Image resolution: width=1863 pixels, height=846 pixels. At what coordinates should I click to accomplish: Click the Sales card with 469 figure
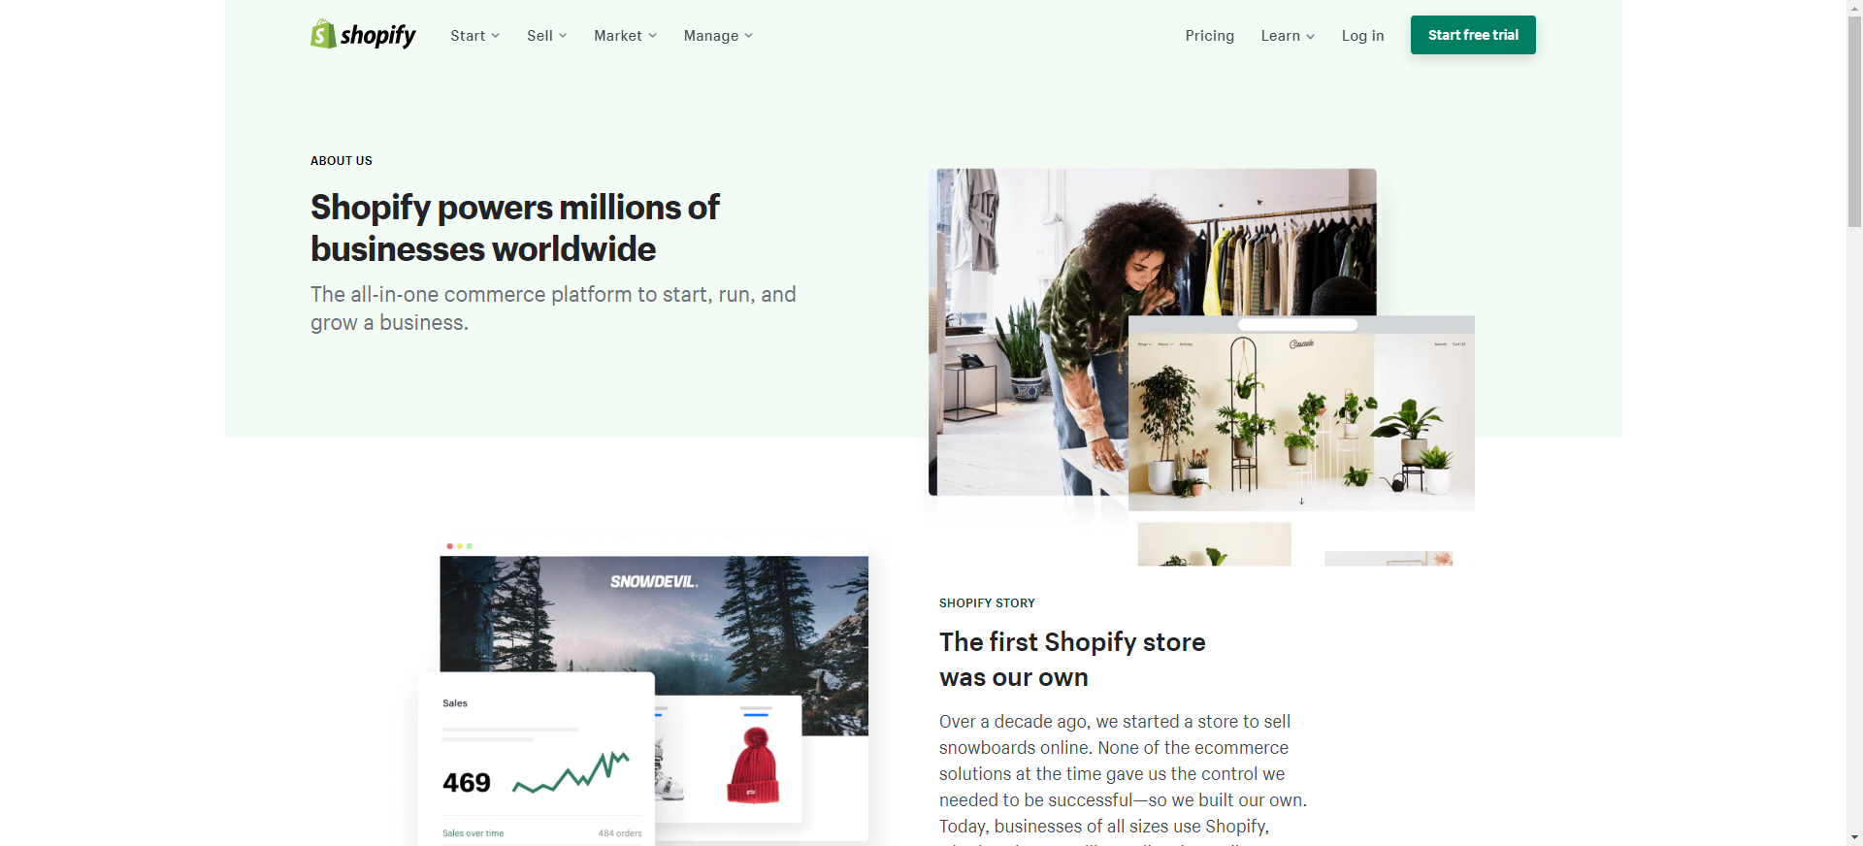pyautogui.click(x=536, y=759)
